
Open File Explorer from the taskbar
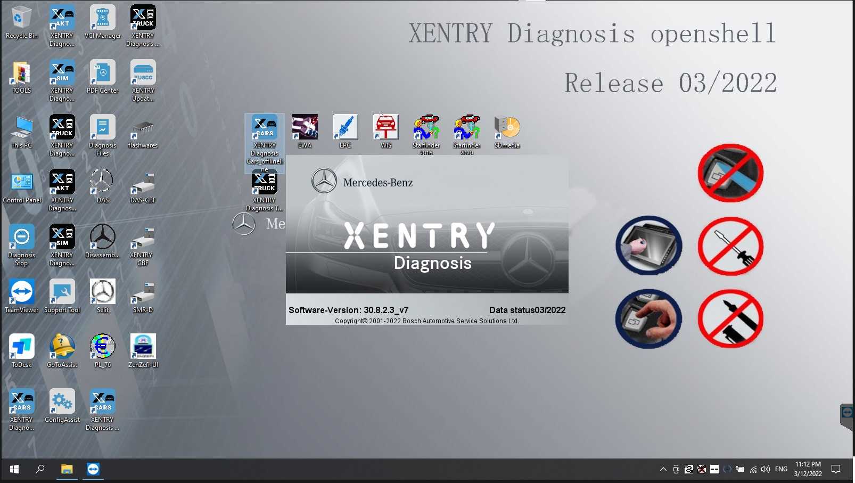point(67,469)
